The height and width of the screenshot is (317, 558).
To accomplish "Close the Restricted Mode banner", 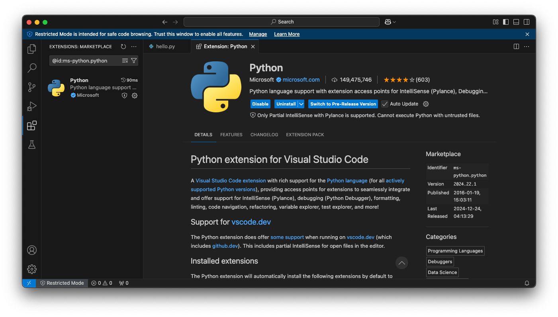I will pyautogui.click(x=527, y=34).
